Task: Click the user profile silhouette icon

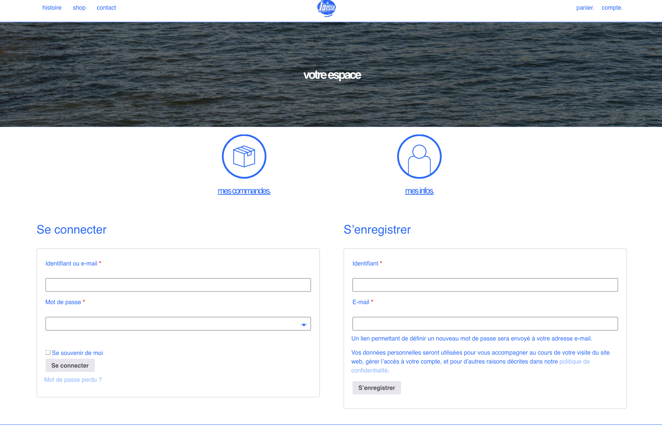Action: click(419, 156)
